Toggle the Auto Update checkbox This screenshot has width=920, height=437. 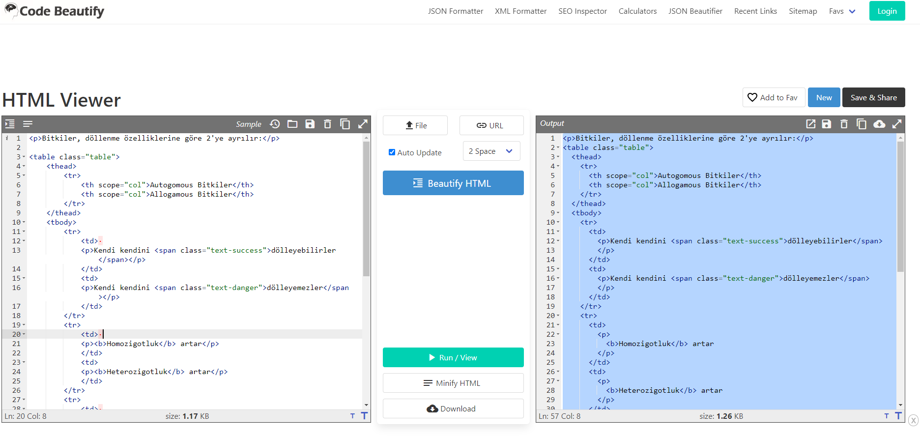point(392,152)
